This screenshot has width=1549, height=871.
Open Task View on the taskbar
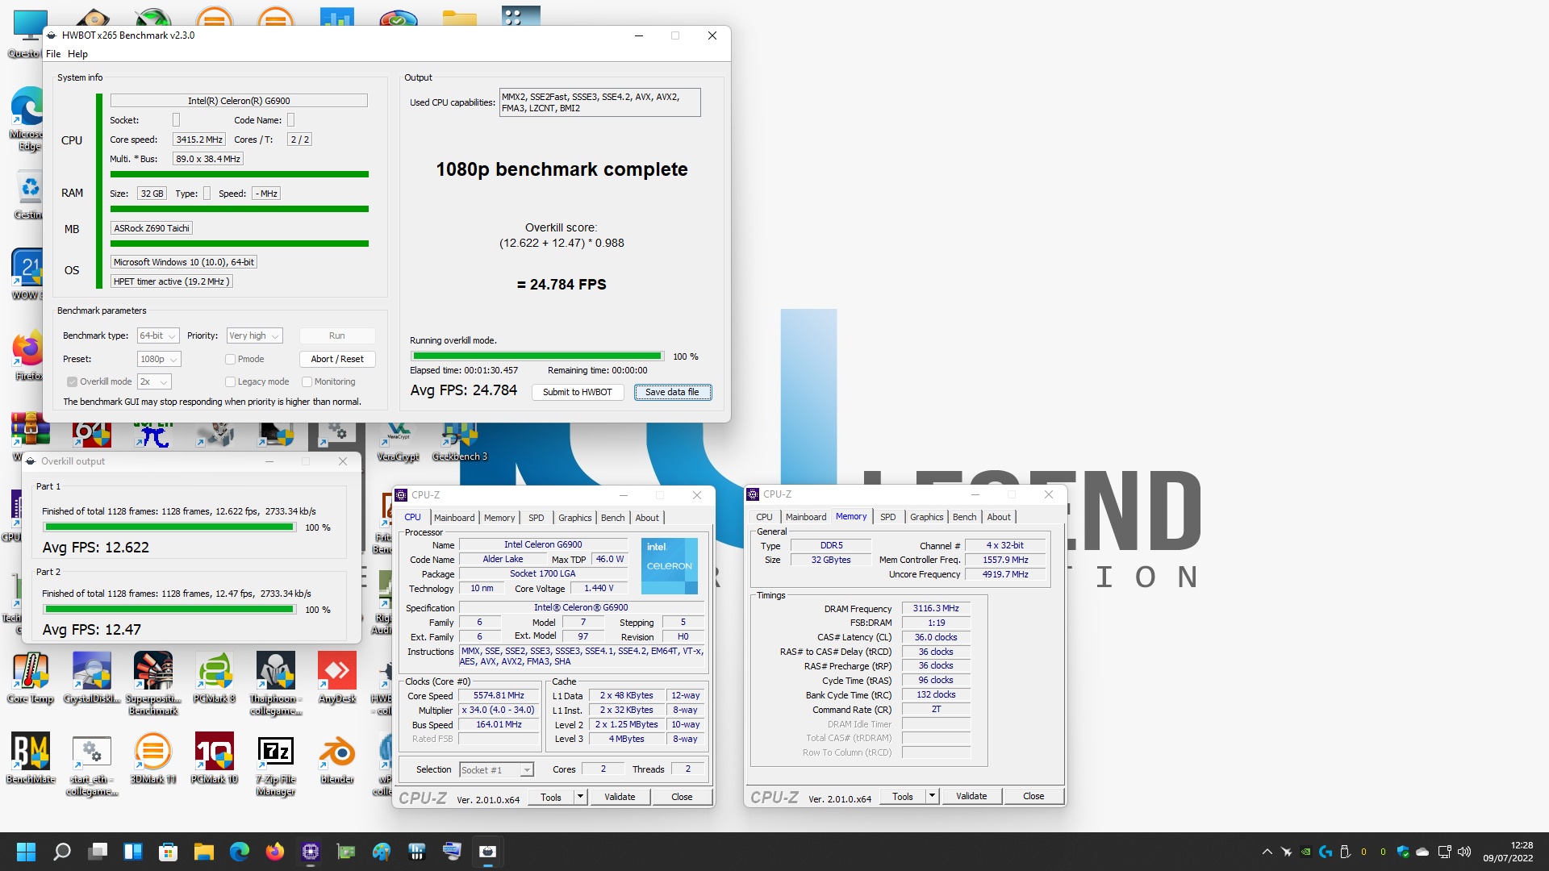[98, 852]
